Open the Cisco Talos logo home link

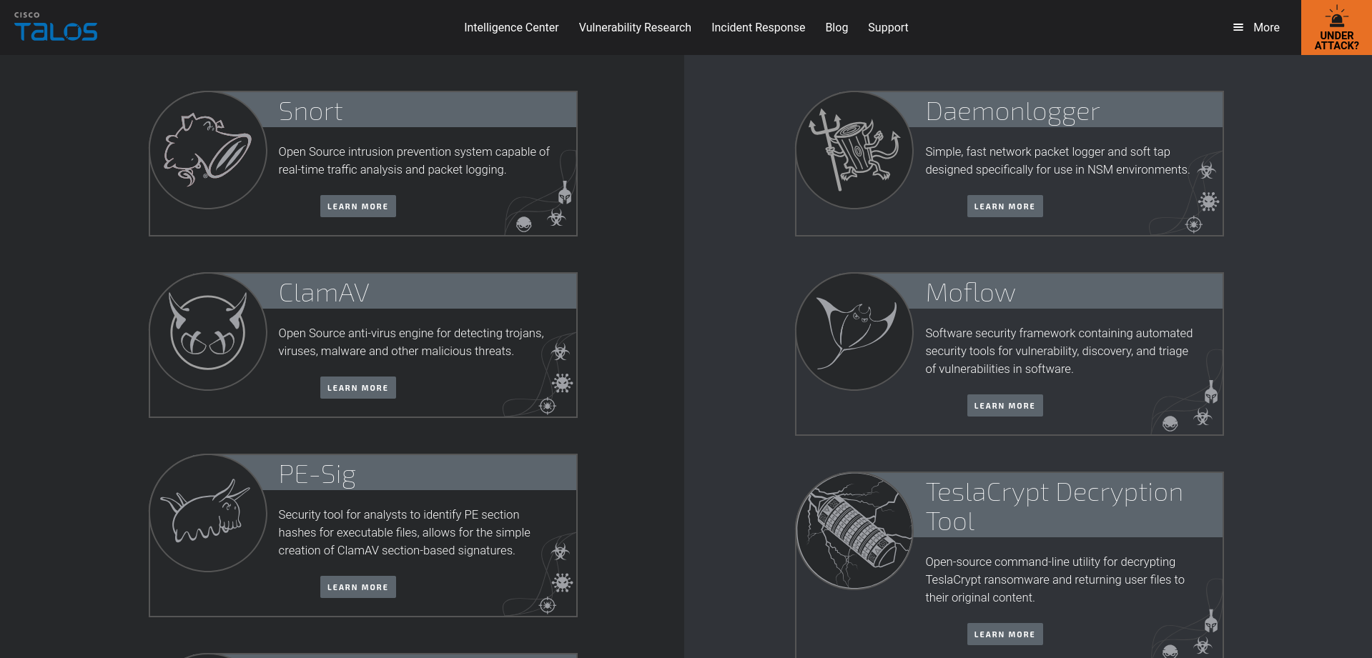click(56, 26)
